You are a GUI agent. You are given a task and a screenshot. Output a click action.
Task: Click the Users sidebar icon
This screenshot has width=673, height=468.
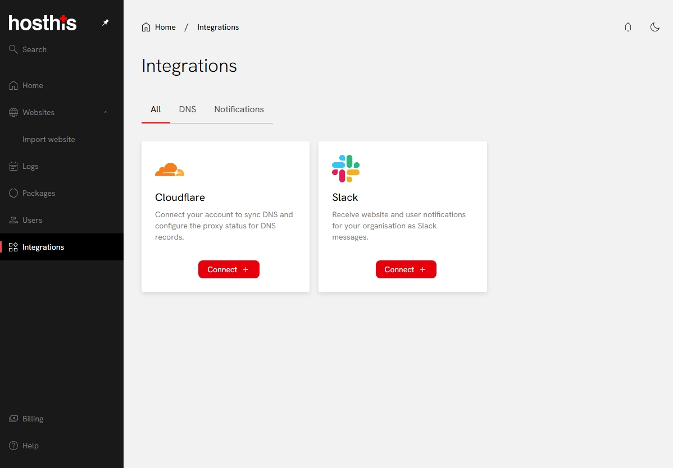(13, 220)
